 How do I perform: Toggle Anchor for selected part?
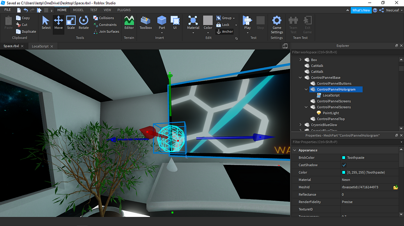pyautogui.click(x=225, y=32)
